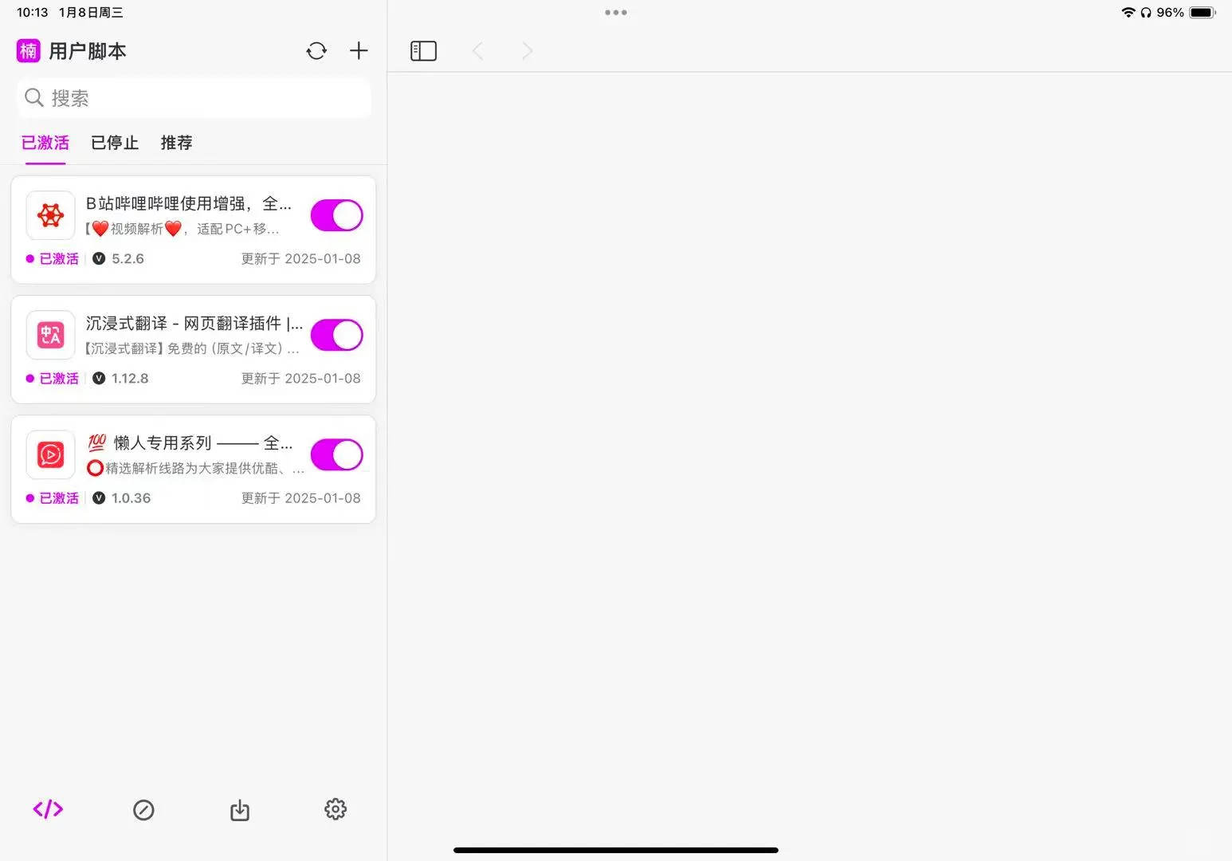Open the ellipsis options menu
This screenshot has height=861, width=1232.
[615, 12]
